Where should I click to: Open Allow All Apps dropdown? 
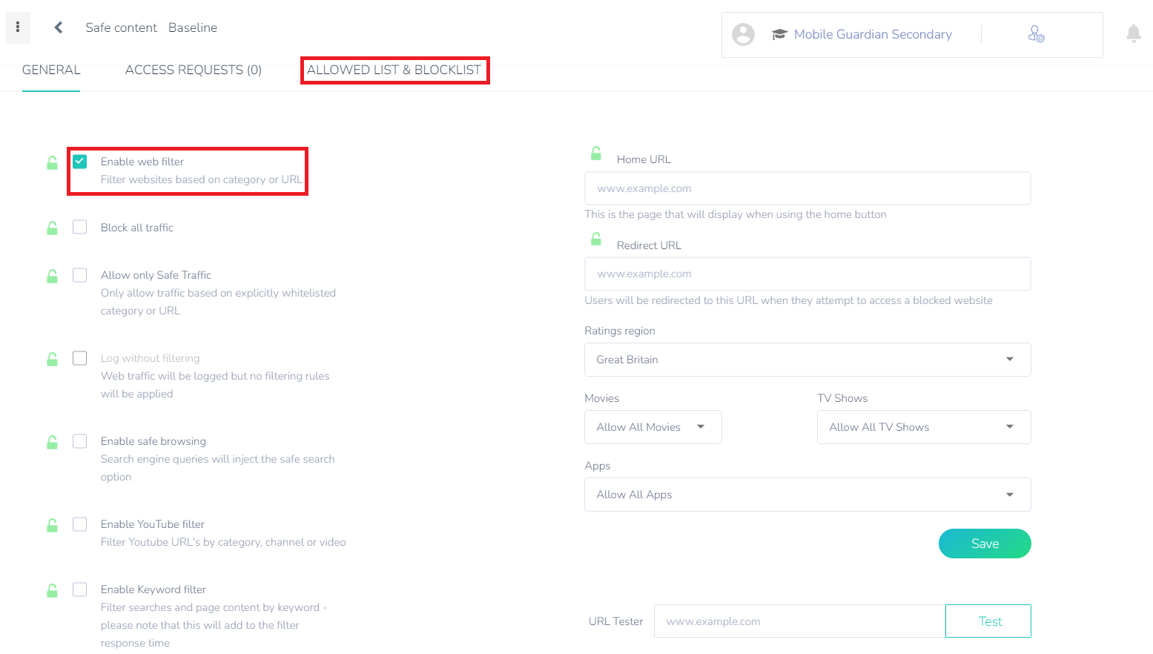(x=807, y=495)
